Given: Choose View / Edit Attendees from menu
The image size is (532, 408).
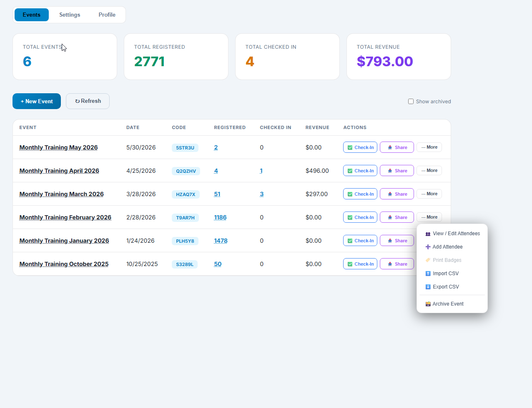Looking at the screenshot, I should click(x=452, y=234).
